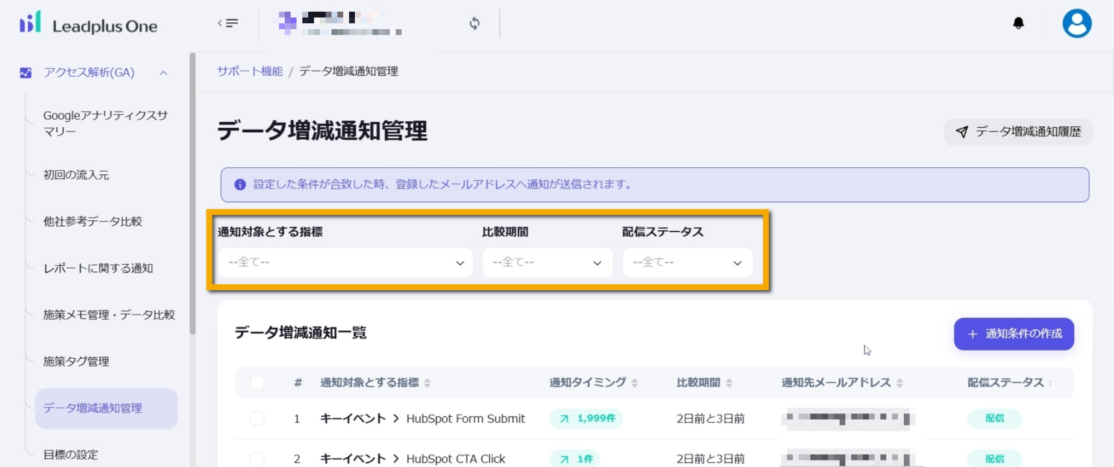Open the 比較期間 filter dropdown
Image resolution: width=1114 pixels, height=467 pixels.
click(547, 262)
